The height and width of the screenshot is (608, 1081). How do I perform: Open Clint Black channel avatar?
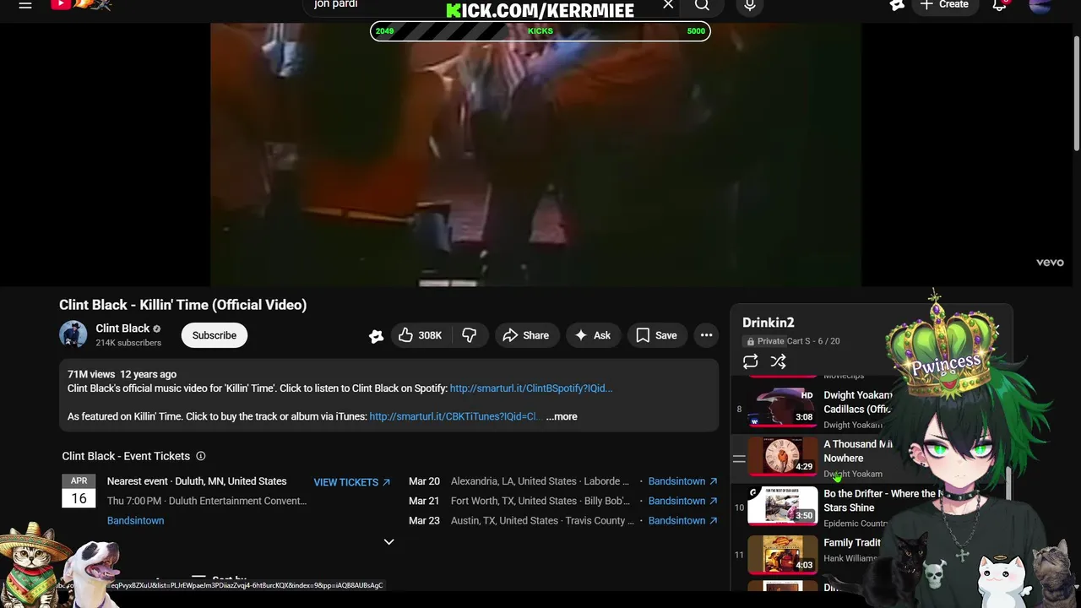pos(73,335)
